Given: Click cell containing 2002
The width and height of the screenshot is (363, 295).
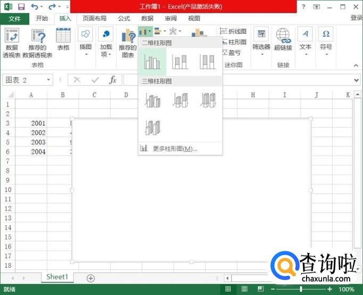Looking at the screenshot, I should [31, 133].
